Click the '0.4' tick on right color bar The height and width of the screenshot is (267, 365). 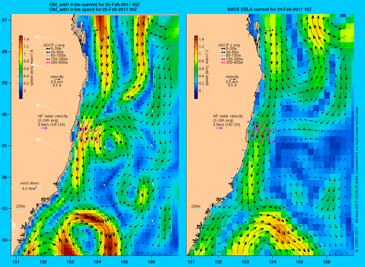(201, 76)
